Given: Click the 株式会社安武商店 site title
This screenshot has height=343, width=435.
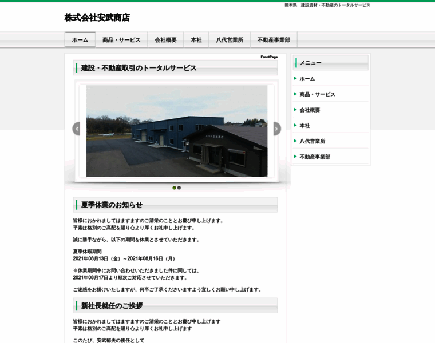Looking at the screenshot, I should [x=97, y=18].
